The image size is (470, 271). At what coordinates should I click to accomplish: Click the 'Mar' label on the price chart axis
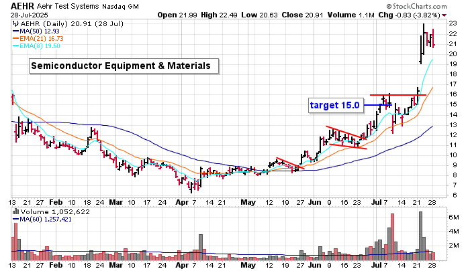click(115, 202)
